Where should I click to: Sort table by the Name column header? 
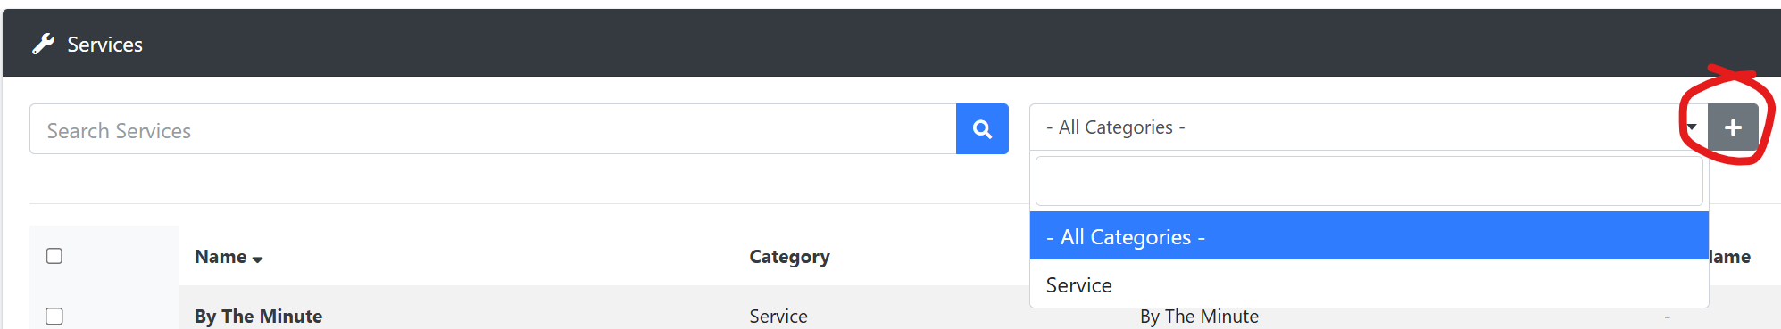pos(221,257)
